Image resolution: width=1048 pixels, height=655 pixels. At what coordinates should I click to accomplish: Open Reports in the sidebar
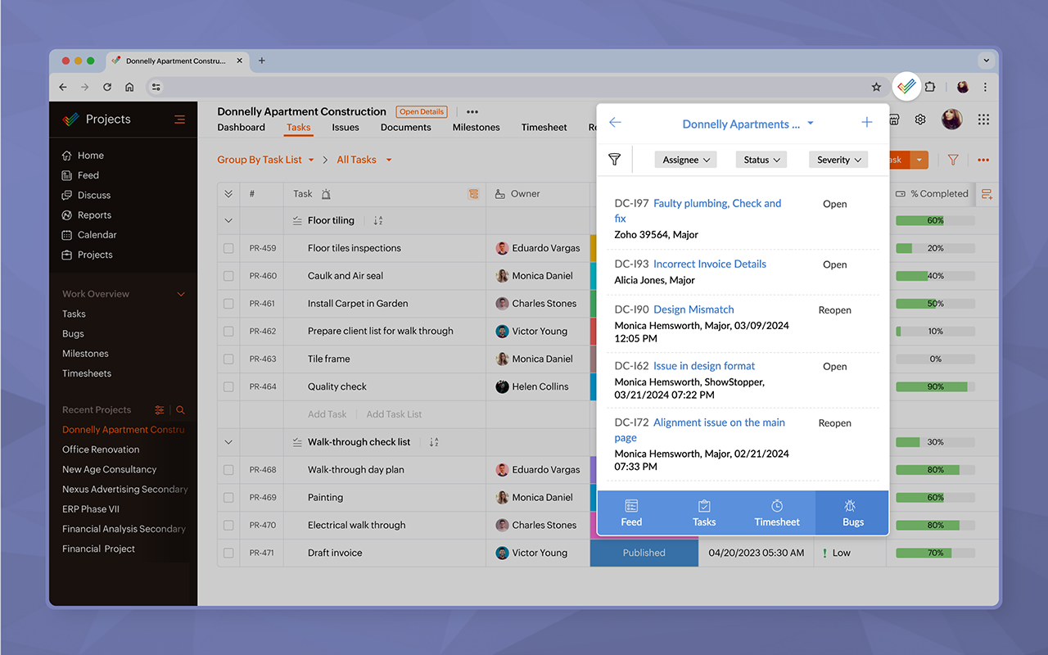[94, 215]
